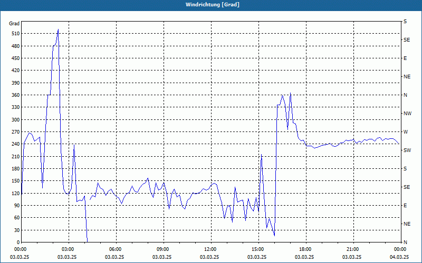Click the 12:00 time axis label
Image resolution: width=422 pixels, height=263 pixels.
coord(210,249)
